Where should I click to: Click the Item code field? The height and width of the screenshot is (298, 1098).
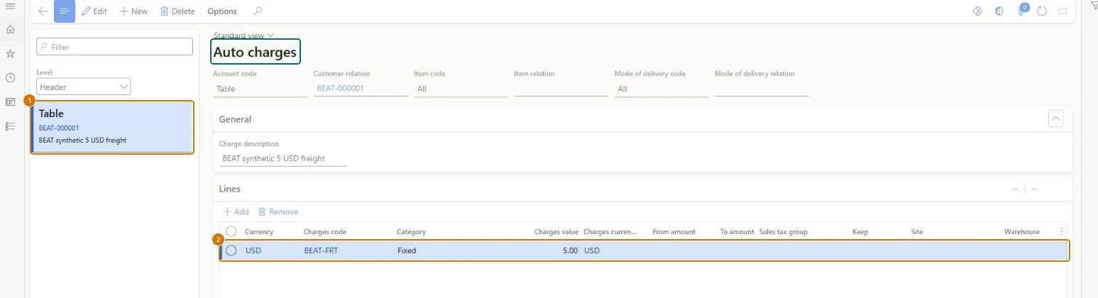pyautogui.click(x=461, y=89)
